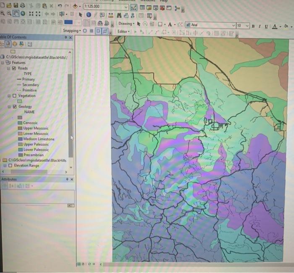Switch to List By Source view
This screenshot has height=273, width=294.
[x=8, y=44]
